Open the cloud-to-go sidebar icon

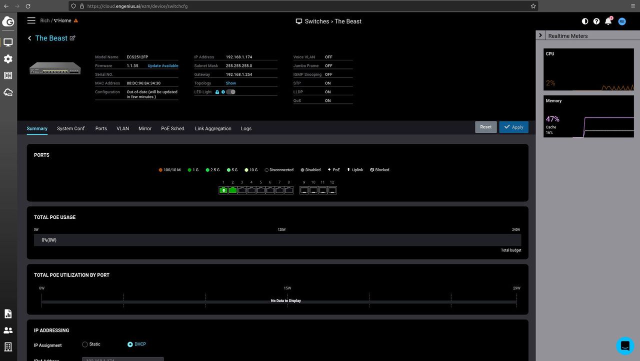(8, 92)
